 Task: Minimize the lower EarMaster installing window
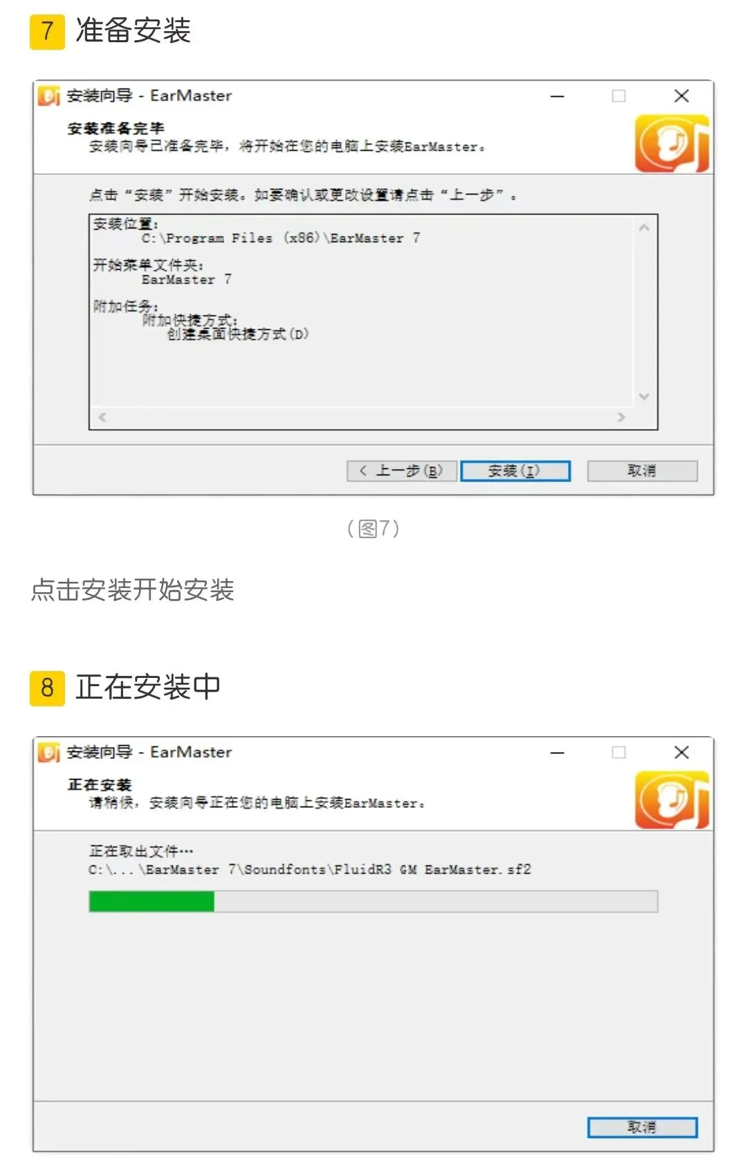(x=557, y=753)
